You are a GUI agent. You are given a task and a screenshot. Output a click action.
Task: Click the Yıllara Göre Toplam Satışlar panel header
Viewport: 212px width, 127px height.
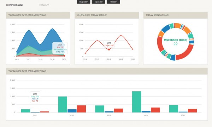(107, 15)
